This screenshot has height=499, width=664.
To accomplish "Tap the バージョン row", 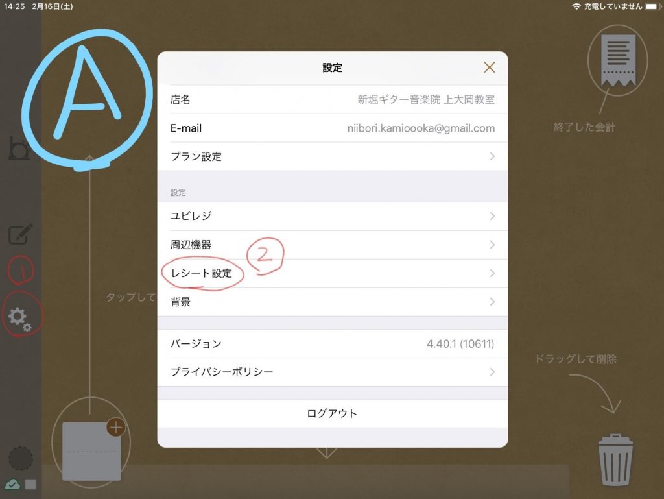I will (x=332, y=343).
